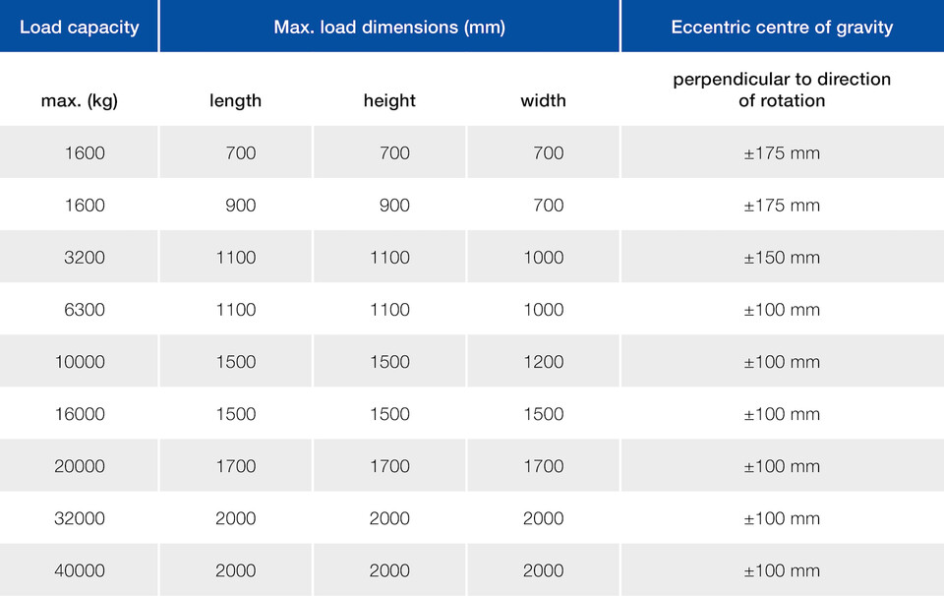Select the 10000 load capacity cell
Image resolution: width=944 pixels, height=596 pixels.
(79, 362)
